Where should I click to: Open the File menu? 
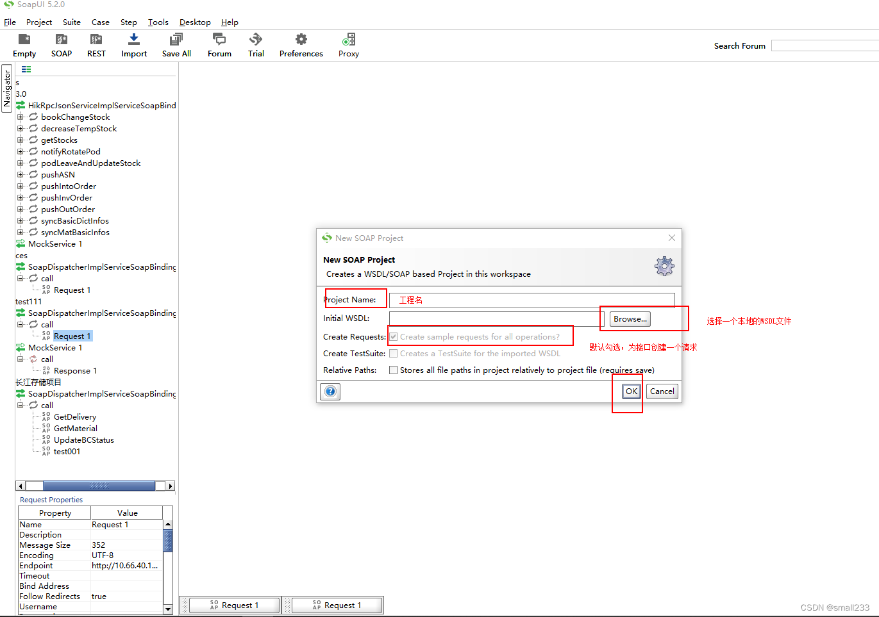10,22
